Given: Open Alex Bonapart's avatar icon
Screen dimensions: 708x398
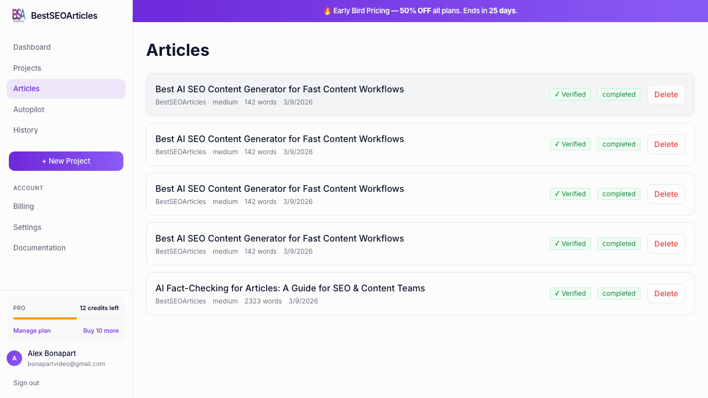Looking at the screenshot, I should pos(14,358).
